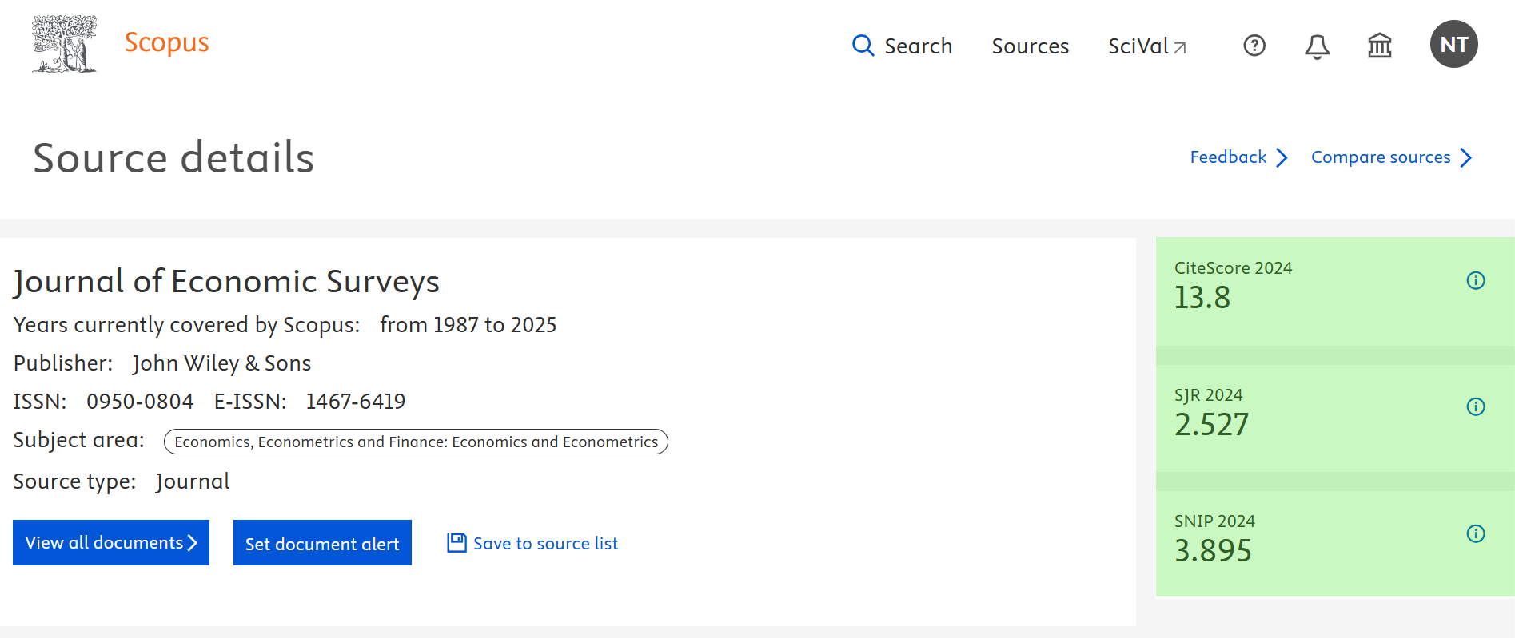The height and width of the screenshot is (638, 1515).
Task: Open the help question mark icon
Action: pos(1254,46)
